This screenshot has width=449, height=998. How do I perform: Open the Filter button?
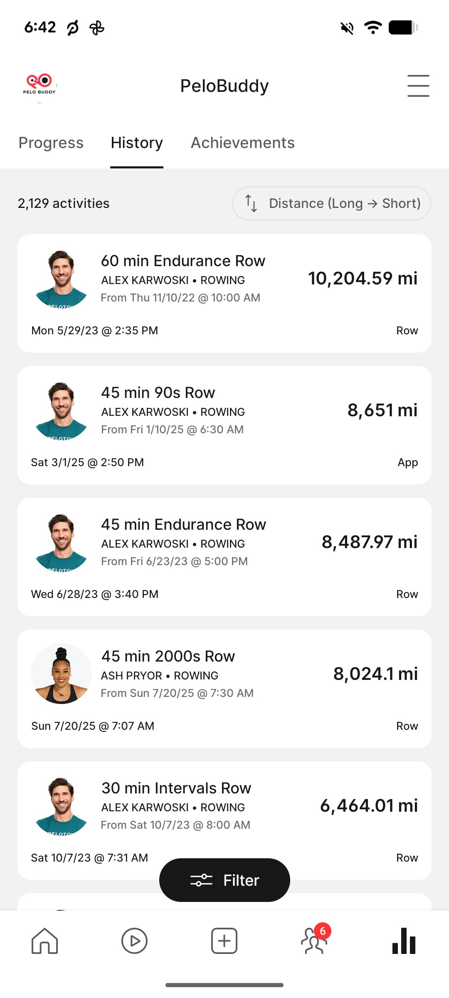point(224,880)
